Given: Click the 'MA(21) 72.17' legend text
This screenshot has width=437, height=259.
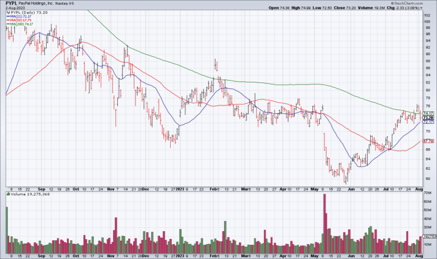Looking at the screenshot, I should point(21,16).
